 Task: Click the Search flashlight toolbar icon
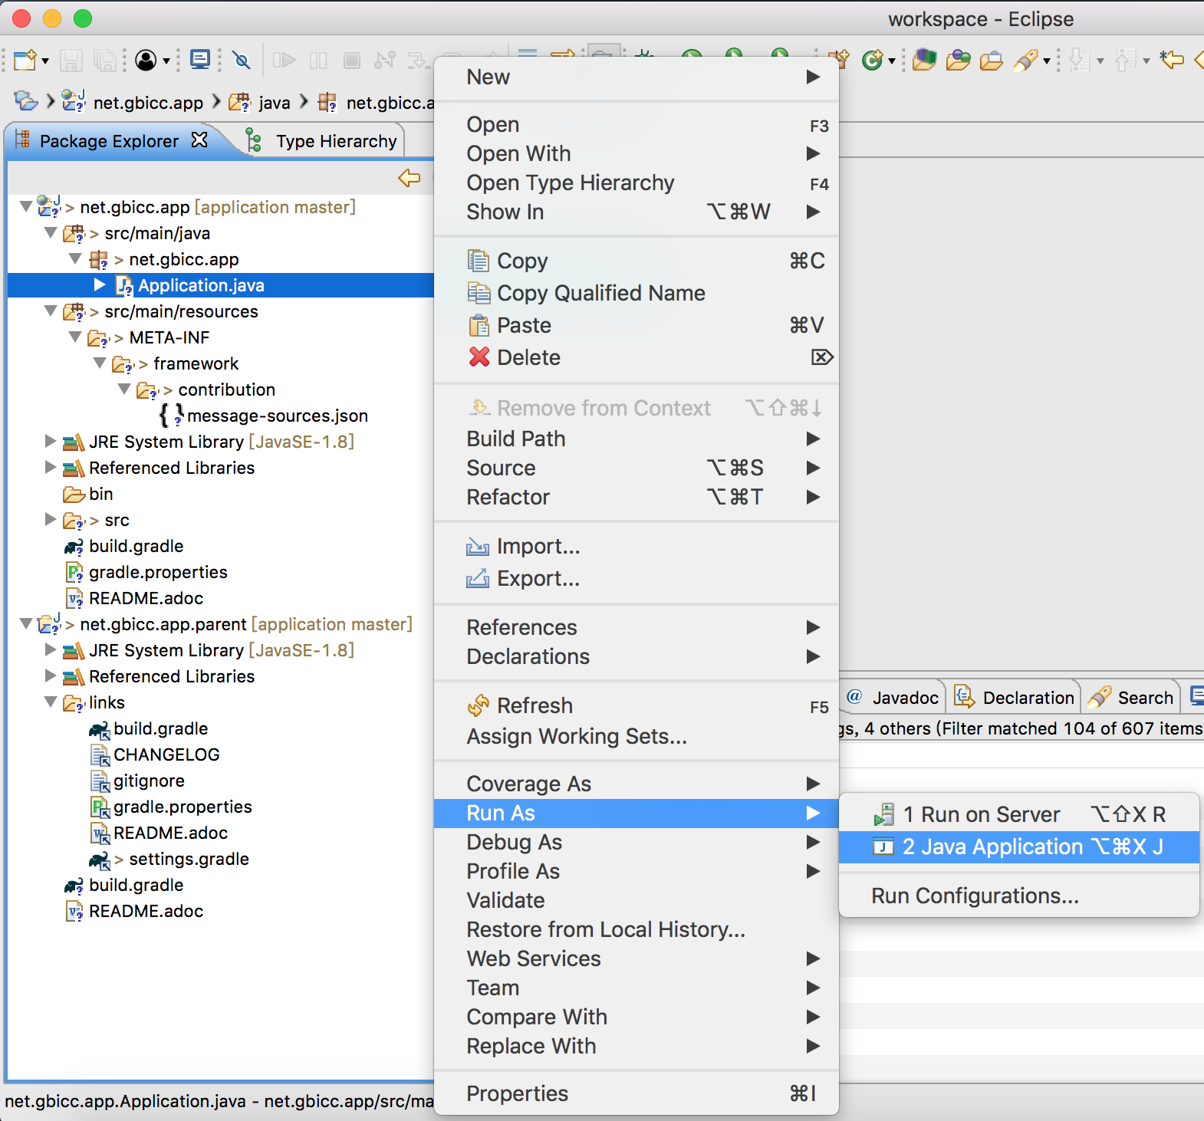coord(1025,60)
